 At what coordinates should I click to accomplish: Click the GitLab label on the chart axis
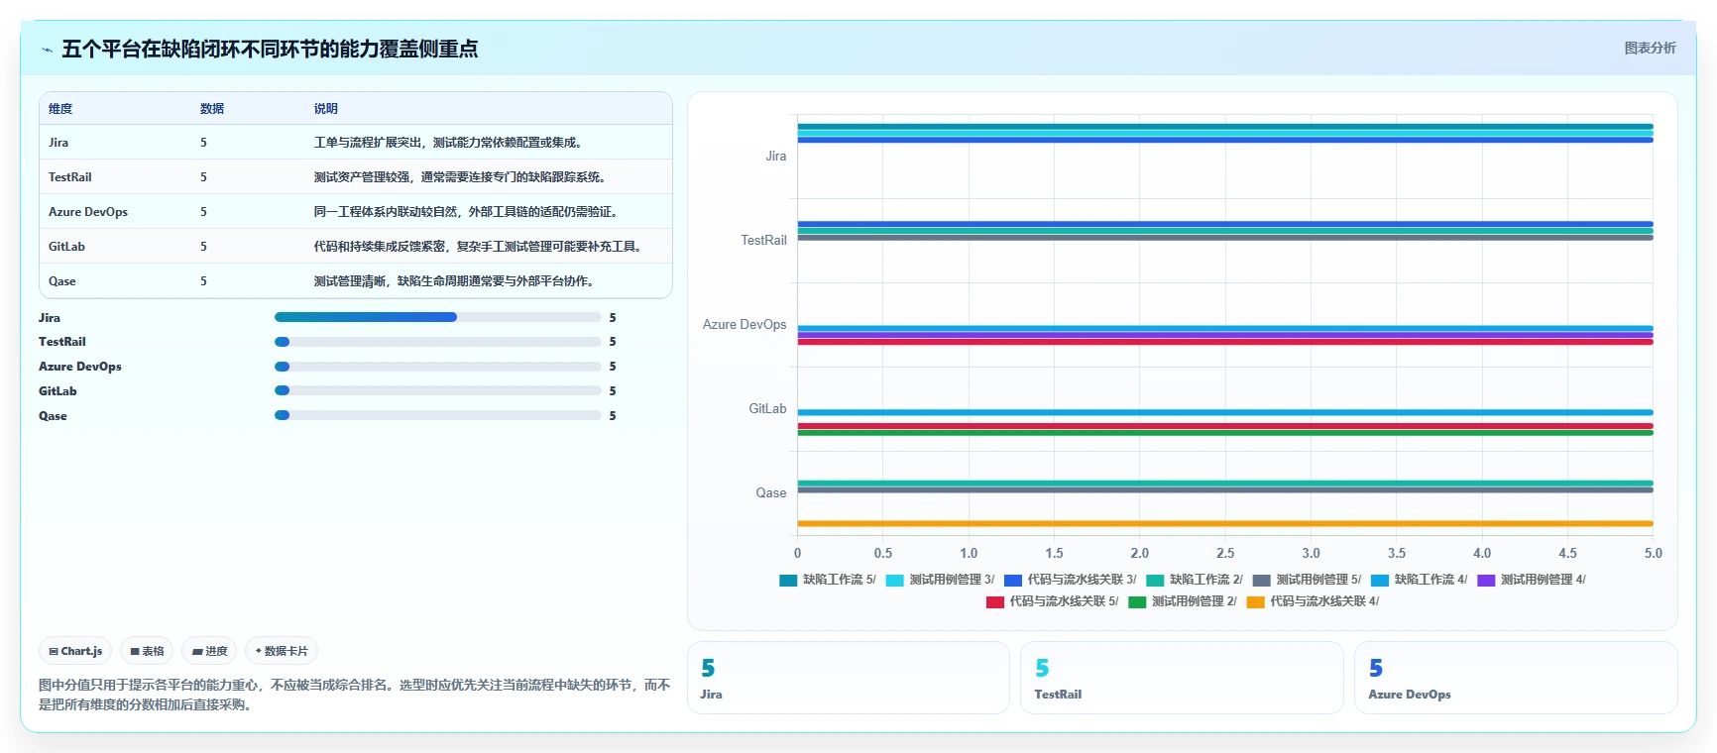click(x=767, y=409)
